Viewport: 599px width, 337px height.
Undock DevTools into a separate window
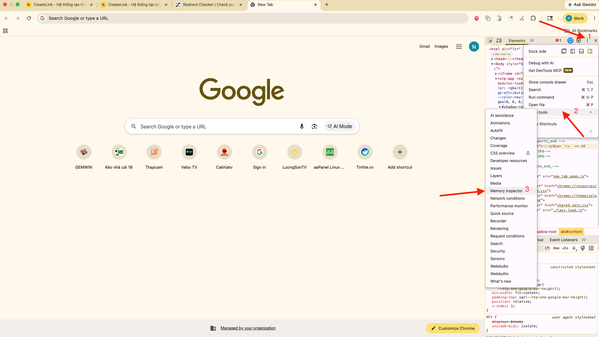click(564, 51)
